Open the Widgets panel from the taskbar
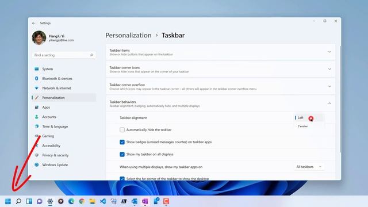Viewport: 368px width, 207px height. [29, 201]
